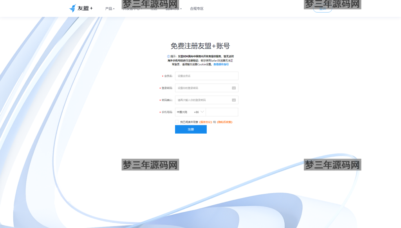Open the 《隐私权政策》 link
Screen dimensions: 401x228
pos(224,122)
